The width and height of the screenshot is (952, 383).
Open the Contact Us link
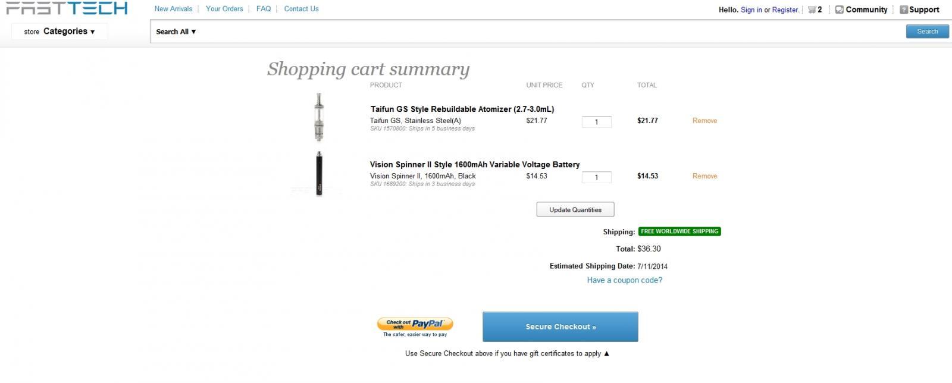(301, 9)
